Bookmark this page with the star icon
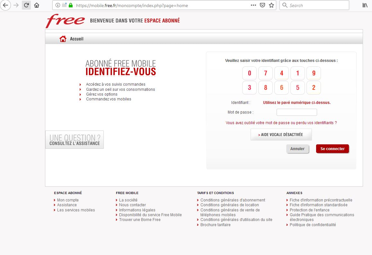The height and width of the screenshot is (255, 372). [271, 5]
